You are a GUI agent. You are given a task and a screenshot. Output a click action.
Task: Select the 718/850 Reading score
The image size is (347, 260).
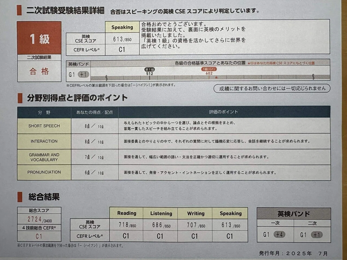click(x=127, y=225)
